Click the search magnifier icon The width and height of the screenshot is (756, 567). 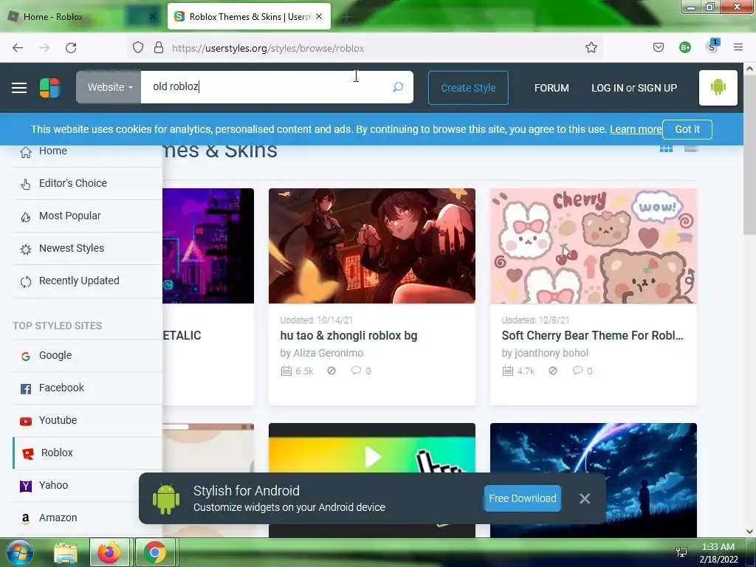click(398, 87)
